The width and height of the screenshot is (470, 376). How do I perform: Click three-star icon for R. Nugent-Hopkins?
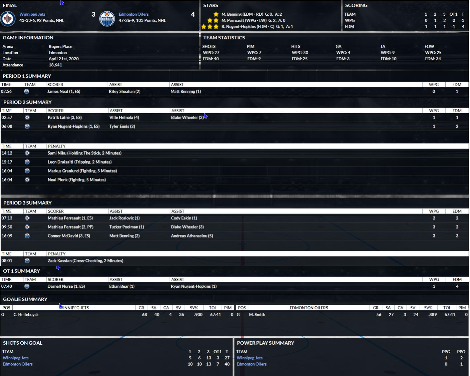tap(210, 26)
